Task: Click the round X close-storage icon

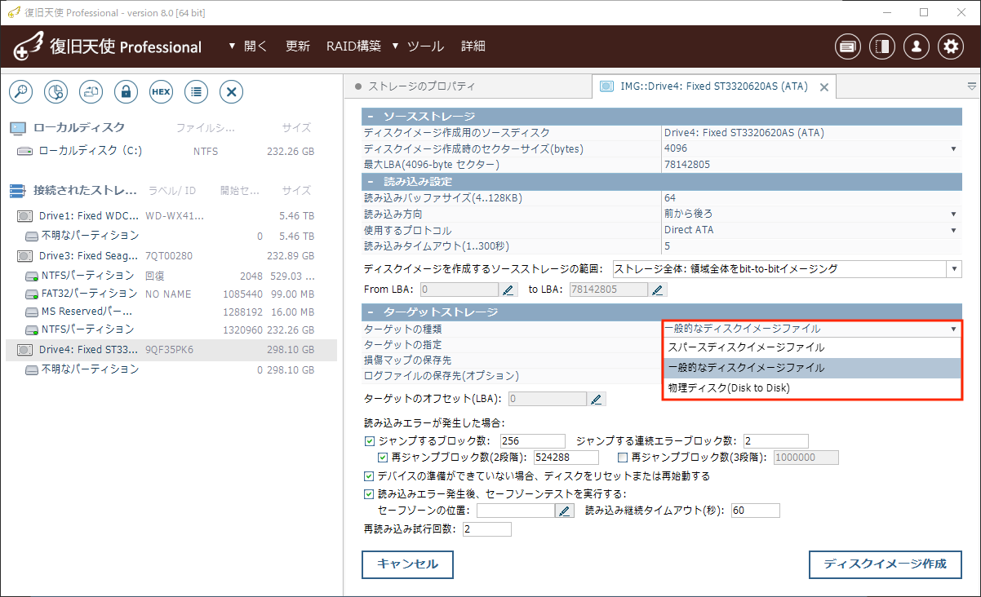Action: [231, 91]
